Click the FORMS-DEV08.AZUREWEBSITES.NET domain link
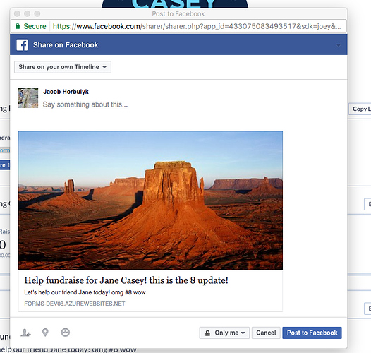Image resolution: width=371 pixels, height=353 pixels. 75,304
